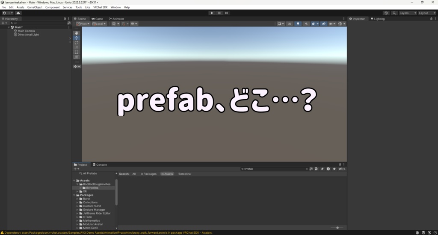Switch to the Lighting tab
The height and width of the screenshot is (235, 438).
377,19
